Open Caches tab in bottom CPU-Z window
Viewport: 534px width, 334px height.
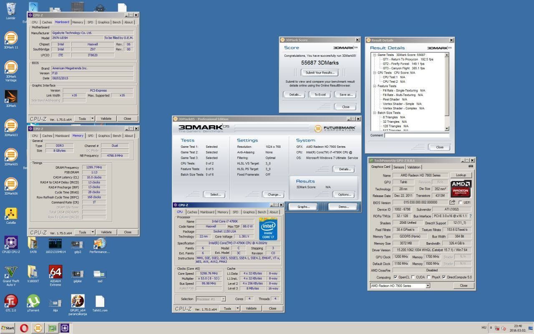click(192, 212)
